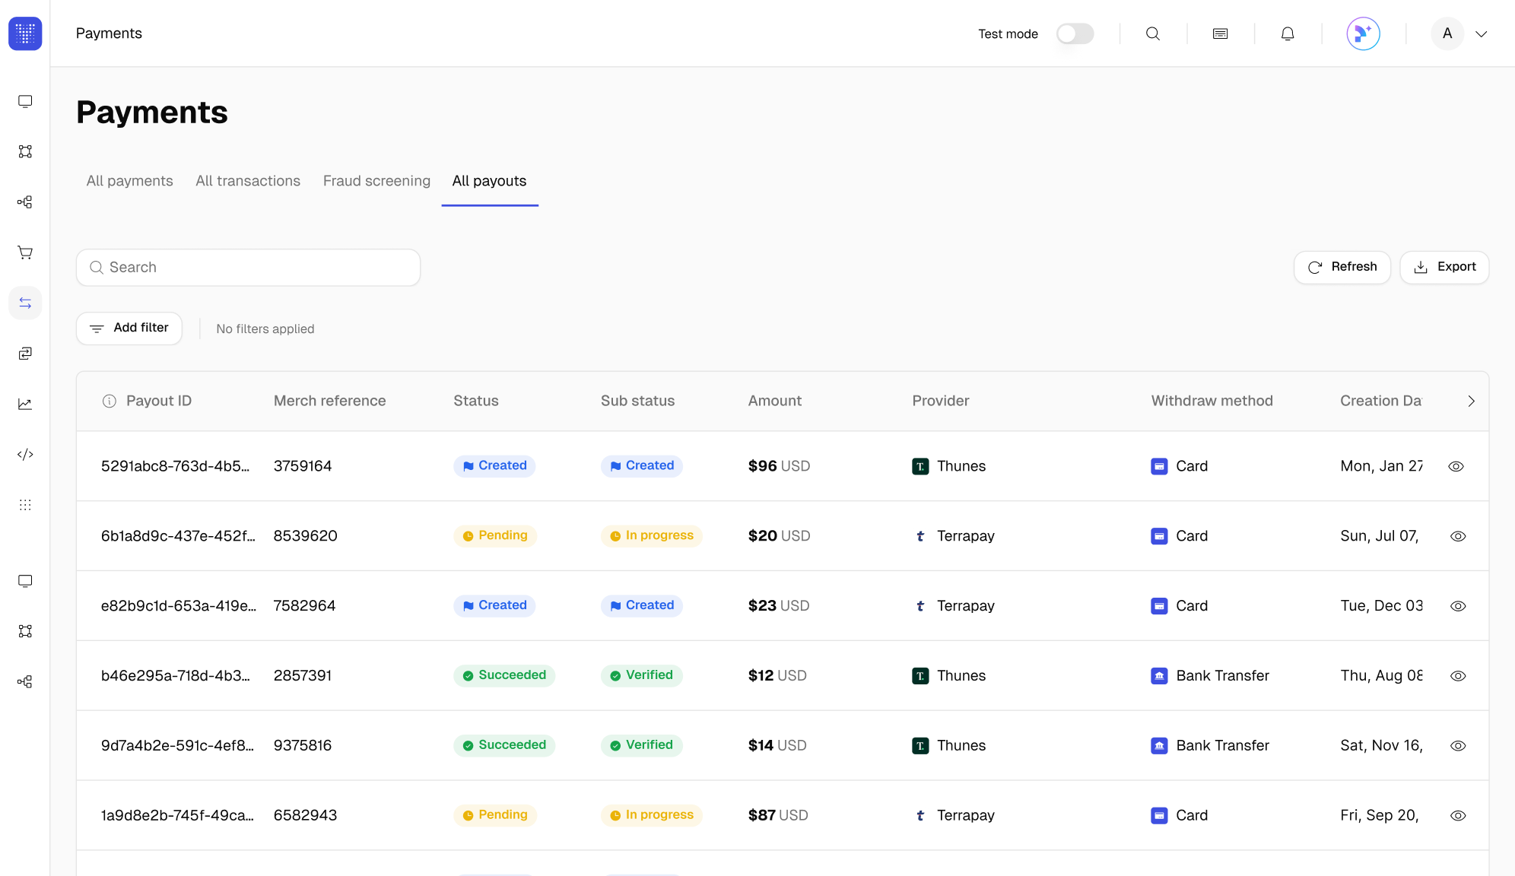Click the notifications bell icon
The height and width of the screenshot is (876, 1515).
1288,33
